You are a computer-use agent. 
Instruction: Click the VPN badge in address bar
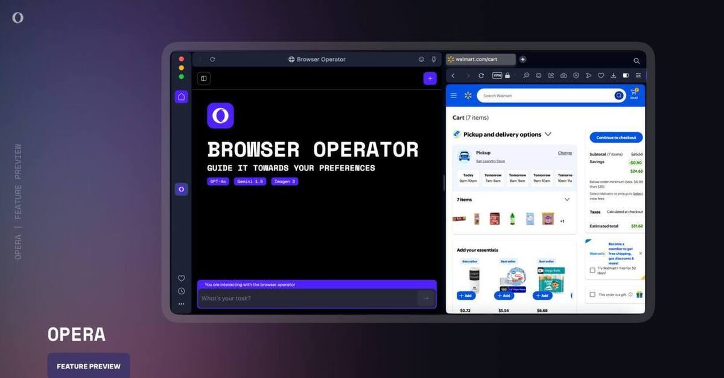click(x=497, y=76)
